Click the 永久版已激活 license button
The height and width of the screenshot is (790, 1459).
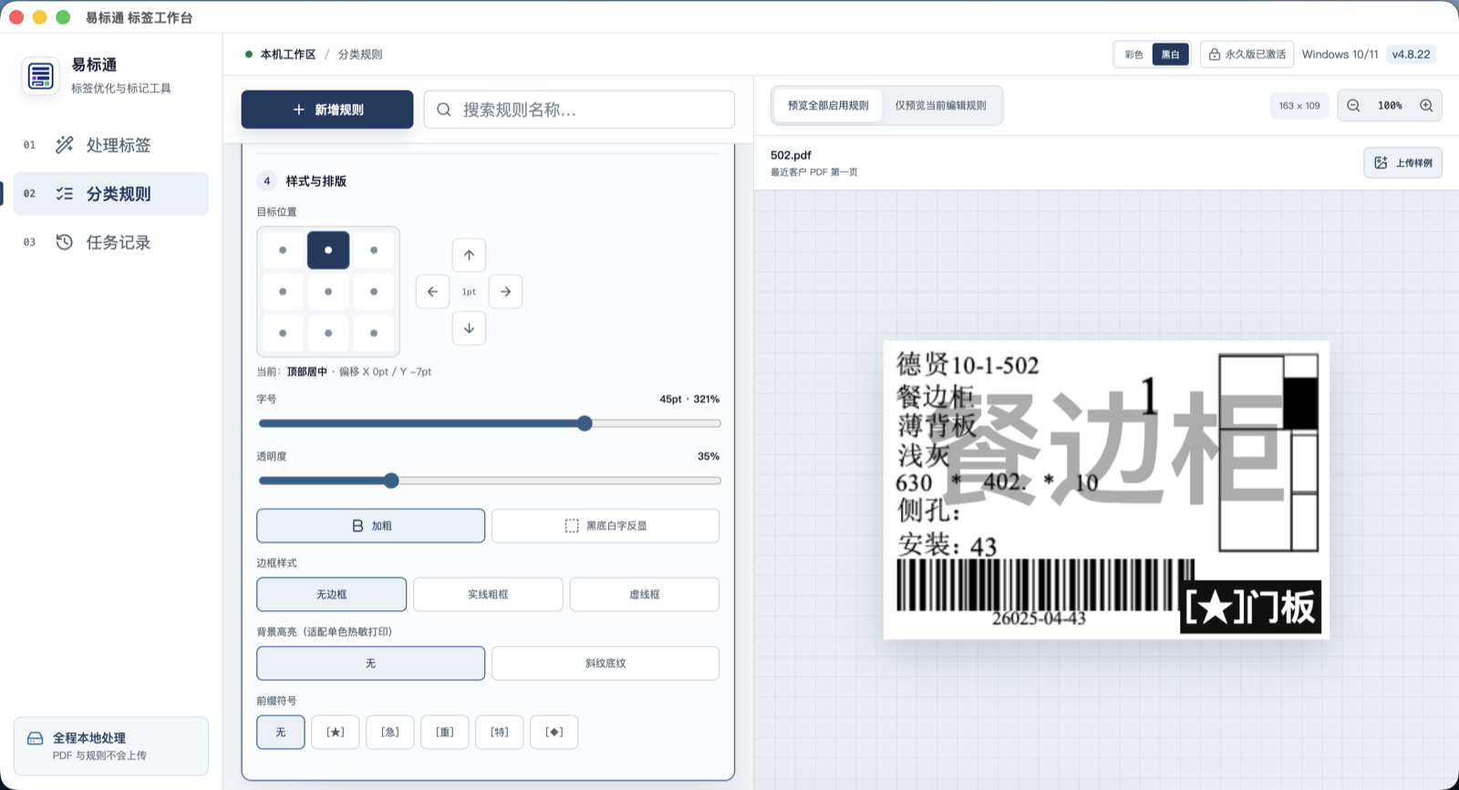pos(1247,55)
